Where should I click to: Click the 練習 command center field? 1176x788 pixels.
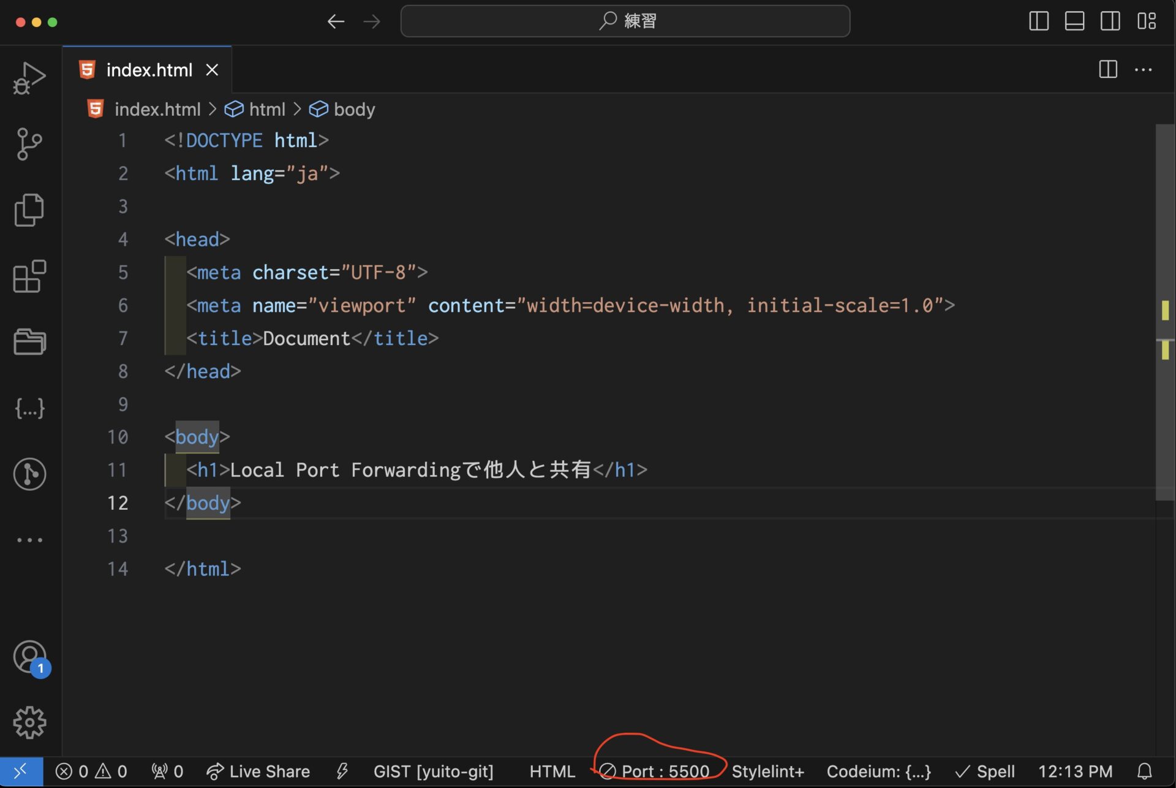tap(625, 20)
